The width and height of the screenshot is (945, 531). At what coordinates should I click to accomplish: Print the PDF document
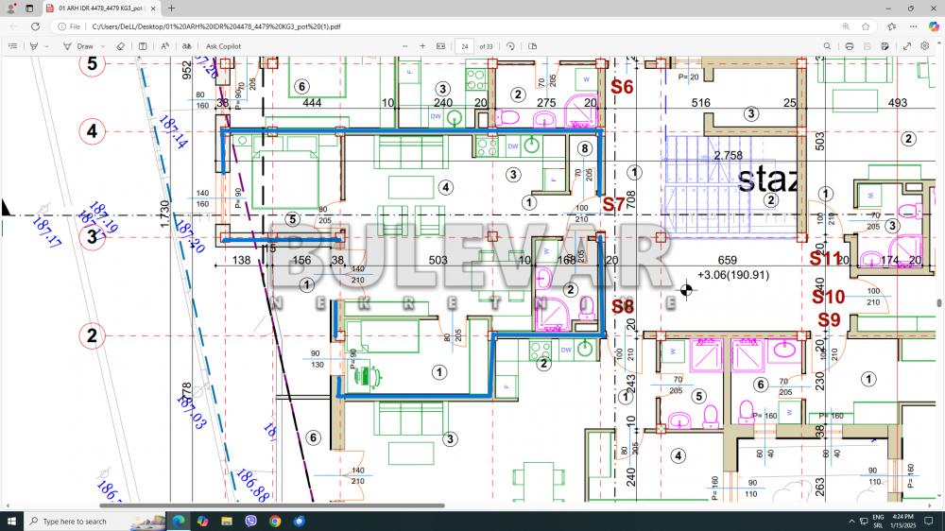point(850,45)
